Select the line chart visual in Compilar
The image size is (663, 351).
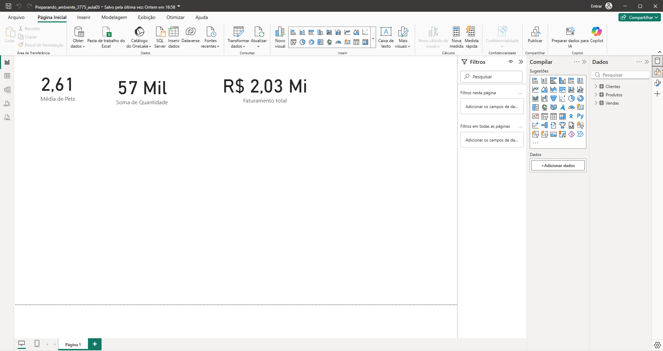[535, 89]
